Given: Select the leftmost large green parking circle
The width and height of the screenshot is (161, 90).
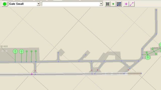Looking at the screenshot, I should (x=15, y=51).
